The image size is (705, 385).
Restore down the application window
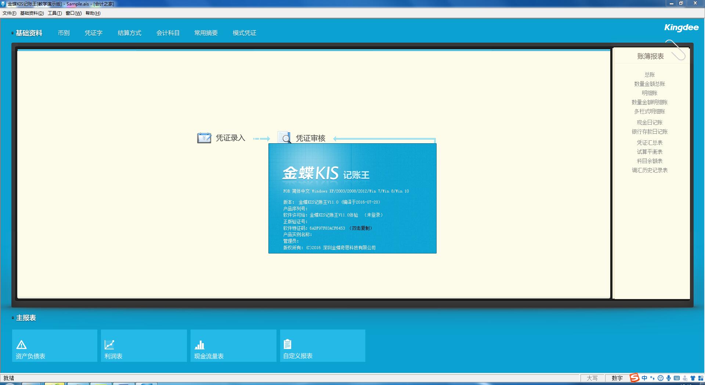[x=681, y=3]
